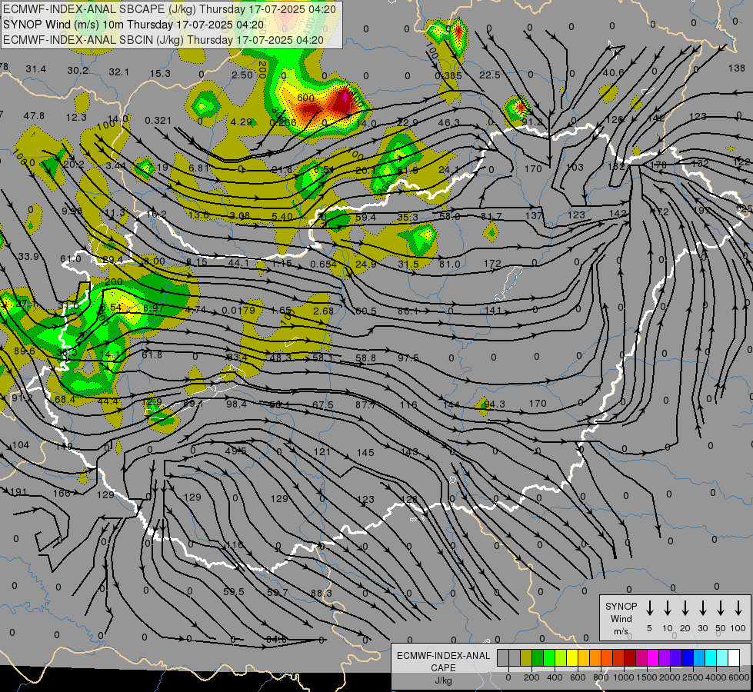Click the 'J/kg' unit label in legend

click(443, 680)
